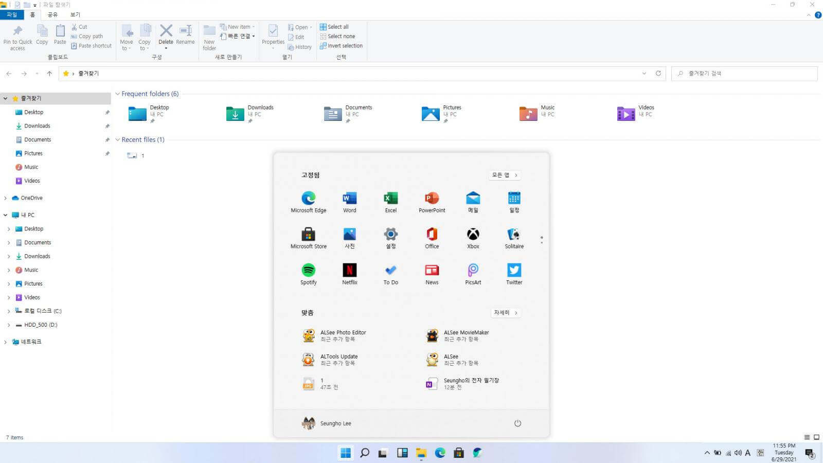Open the Photos (사진) app

350,238
